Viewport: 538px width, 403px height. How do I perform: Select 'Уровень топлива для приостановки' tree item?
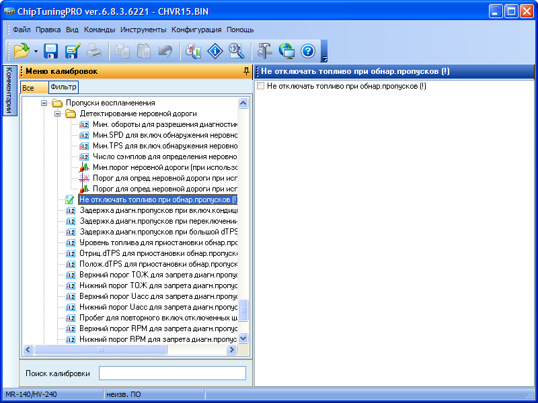click(x=158, y=242)
